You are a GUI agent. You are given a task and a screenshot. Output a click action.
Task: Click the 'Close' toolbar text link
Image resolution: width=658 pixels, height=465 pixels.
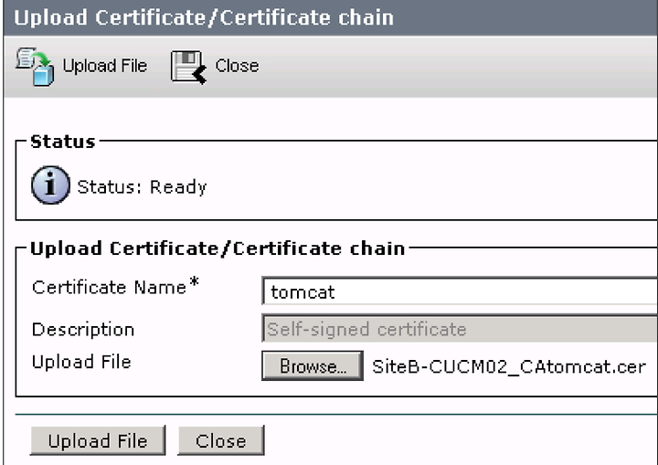[237, 66]
